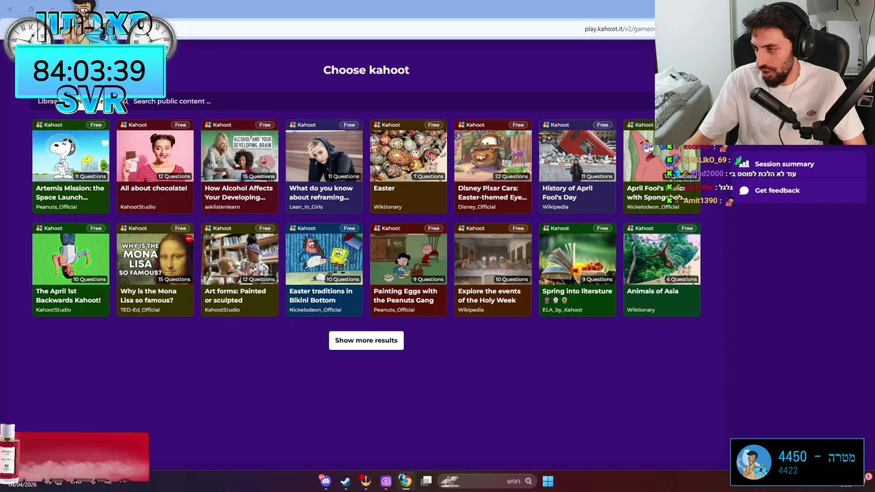This screenshot has width=875, height=492.
Task: Click the play.kahoot.it address bar URL
Action: [619, 29]
